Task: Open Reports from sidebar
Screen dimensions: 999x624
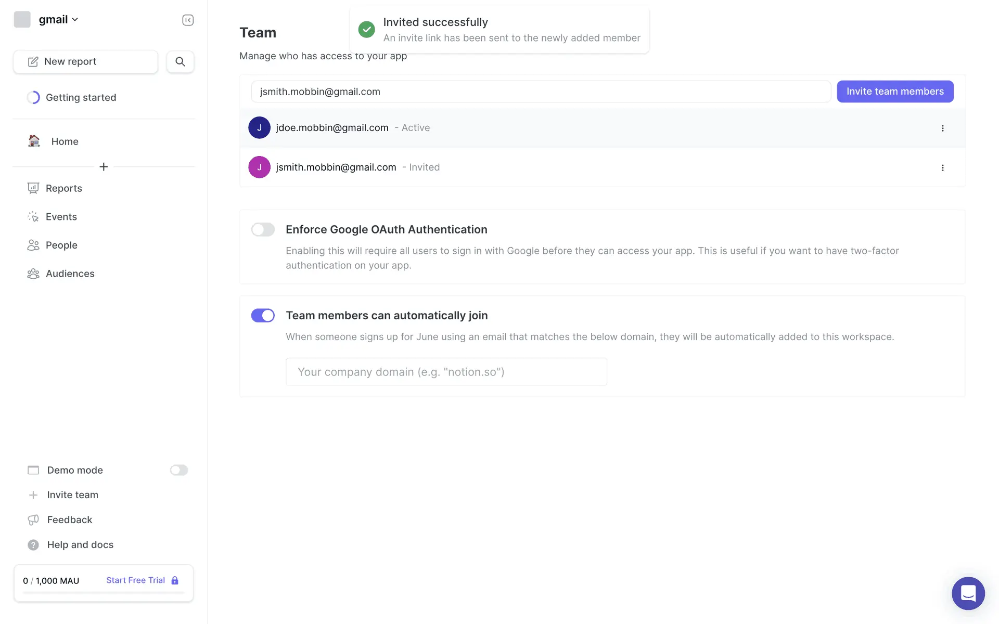Action: pos(63,188)
